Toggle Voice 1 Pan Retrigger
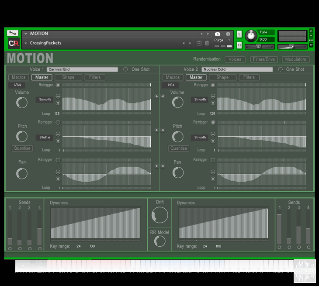This screenshot has height=286, width=319. pyautogui.click(x=58, y=160)
